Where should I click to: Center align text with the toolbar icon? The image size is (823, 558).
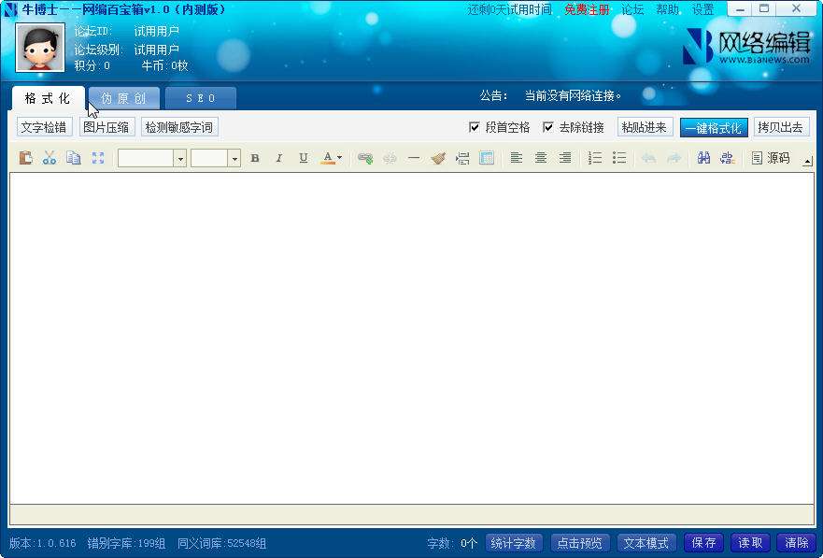(x=541, y=157)
